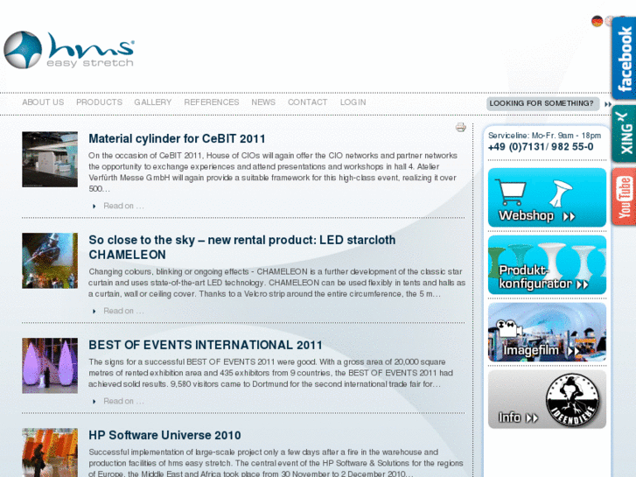636x477 pixels.
Task: Navigate to the CONTACT page
Action: pos(307,102)
